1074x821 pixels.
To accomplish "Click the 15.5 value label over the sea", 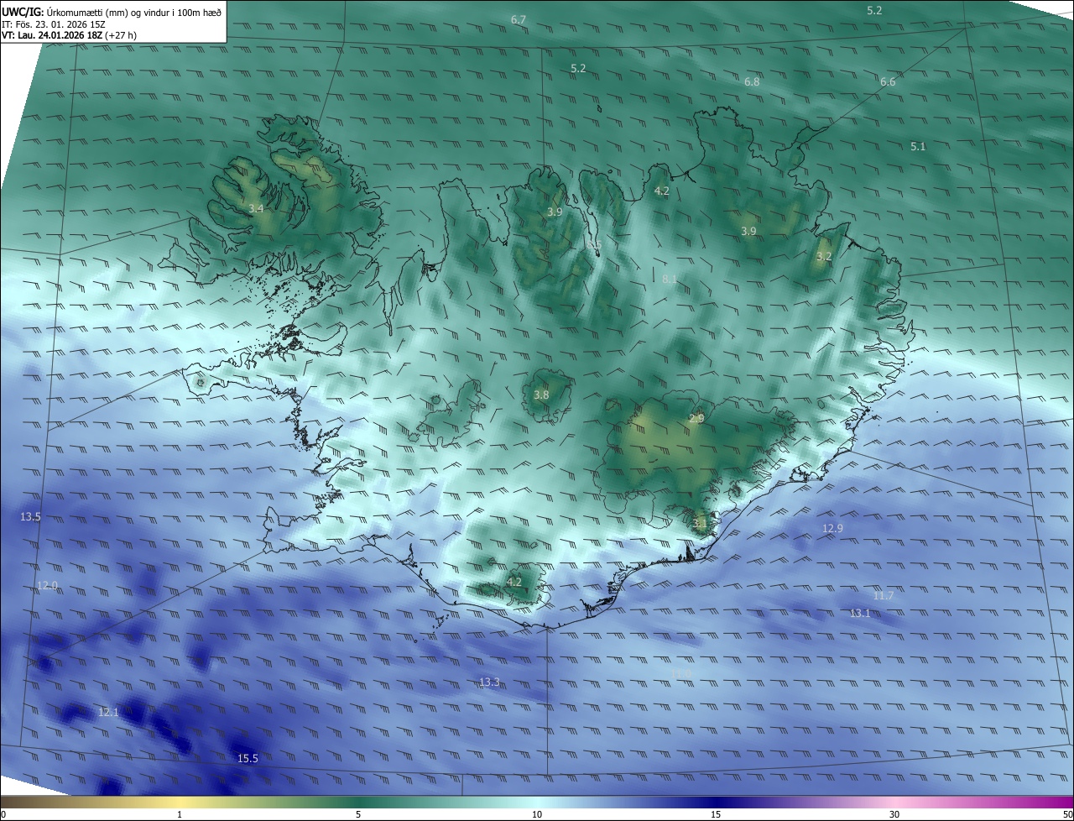I will pos(248,759).
